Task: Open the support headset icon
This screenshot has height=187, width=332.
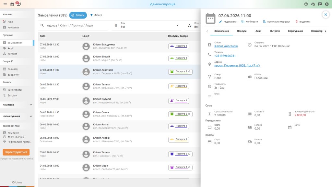Action: click(x=313, y=4)
